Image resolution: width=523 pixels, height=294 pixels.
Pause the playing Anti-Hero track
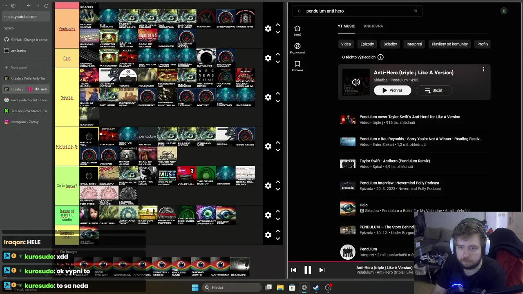(308, 270)
